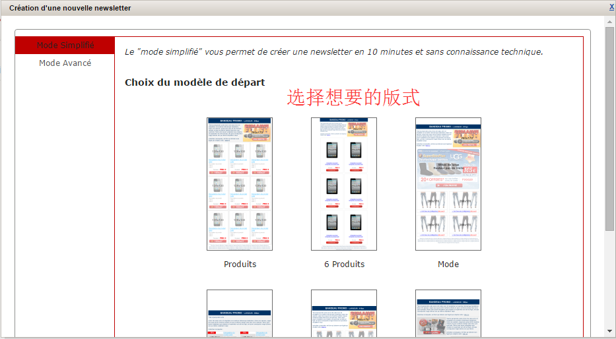This screenshot has height=339, width=616.
Task: Switch to the Mode Simplifié tab
Action: pyautogui.click(x=65, y=46)
